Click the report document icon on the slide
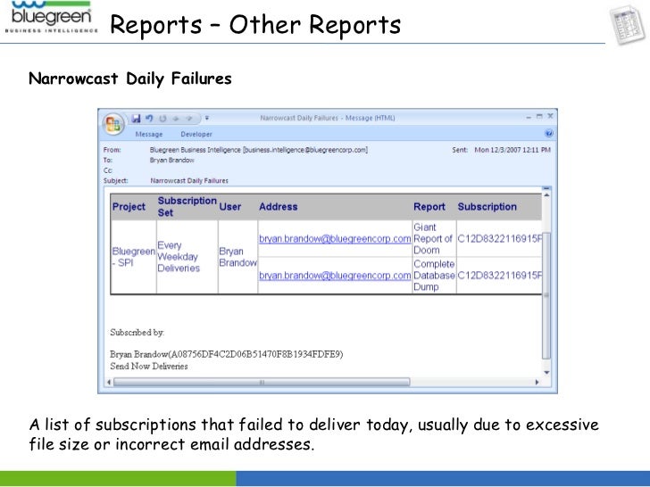This screenshot has height=487, width=650. point(627,25)
